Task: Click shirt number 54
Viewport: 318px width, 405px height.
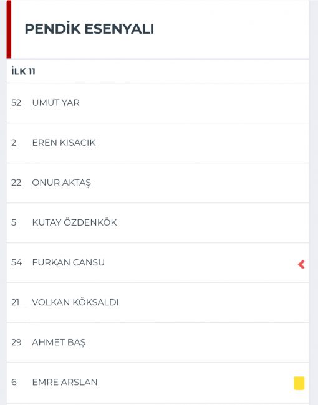Action: coord(16,262)
